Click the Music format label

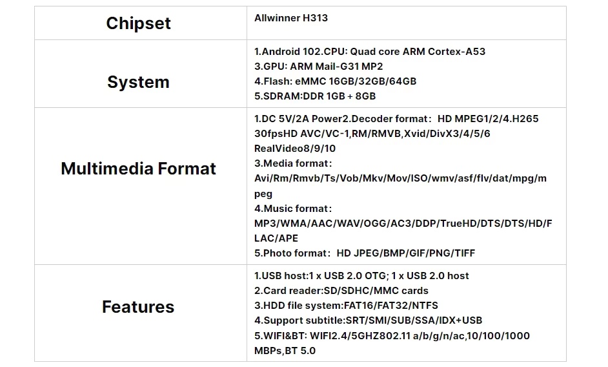pos(293,209)
